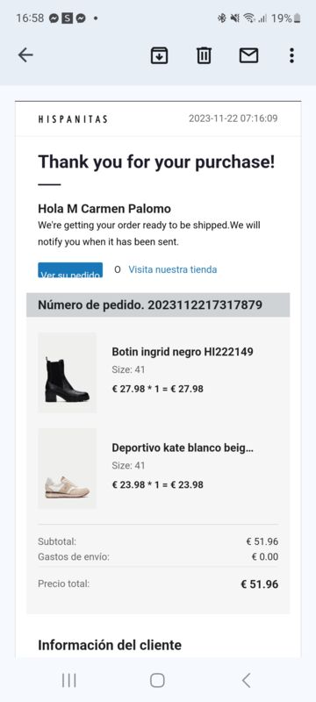Open the Visita nuestra tienda link
Viewport: 316px width, 702px height.
[x=173, y=269]
